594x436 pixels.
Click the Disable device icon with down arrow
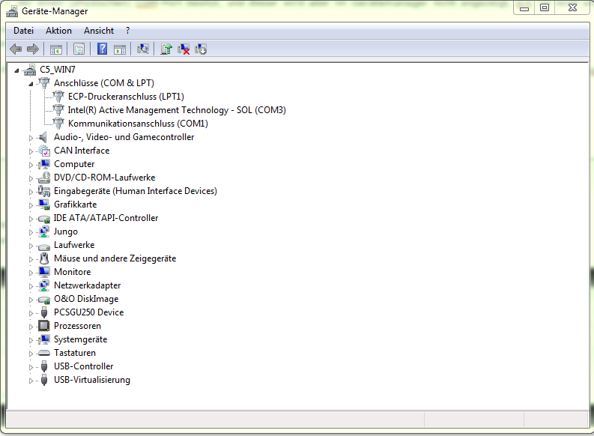[201, 49]
